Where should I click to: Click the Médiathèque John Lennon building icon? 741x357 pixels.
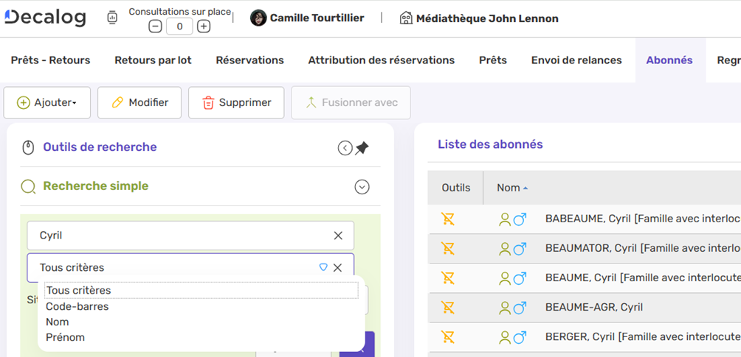pos(406,18)
